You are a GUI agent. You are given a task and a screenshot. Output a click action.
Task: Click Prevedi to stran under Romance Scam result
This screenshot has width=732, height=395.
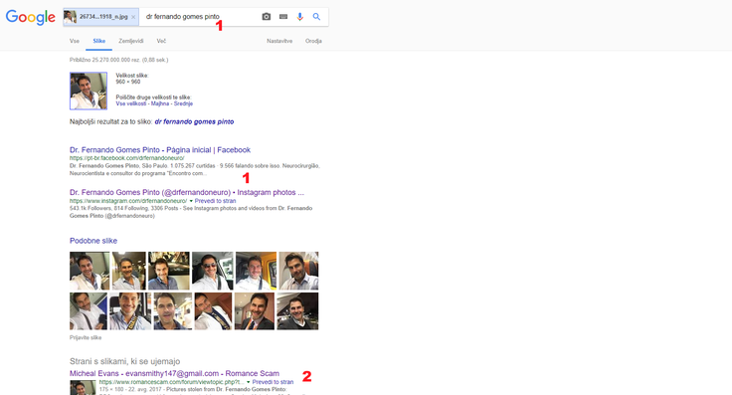[x=274, y=382]
